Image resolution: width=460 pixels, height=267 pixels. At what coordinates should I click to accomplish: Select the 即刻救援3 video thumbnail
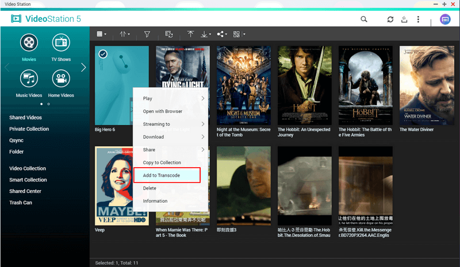point(244,186)
